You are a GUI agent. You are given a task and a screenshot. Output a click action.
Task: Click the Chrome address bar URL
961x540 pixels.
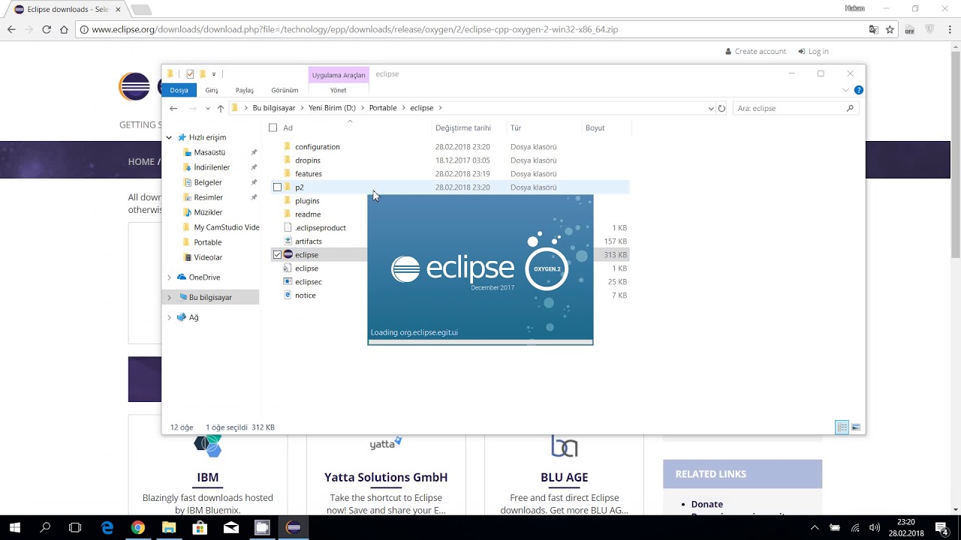click(x=355, y=29)
